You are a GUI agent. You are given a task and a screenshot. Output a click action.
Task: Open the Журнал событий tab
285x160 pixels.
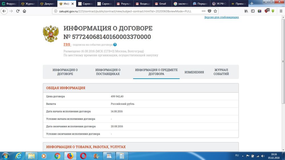(x=221, y=72)
